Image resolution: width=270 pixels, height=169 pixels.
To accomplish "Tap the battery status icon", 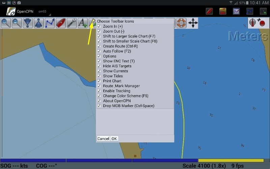I will 247,3.
